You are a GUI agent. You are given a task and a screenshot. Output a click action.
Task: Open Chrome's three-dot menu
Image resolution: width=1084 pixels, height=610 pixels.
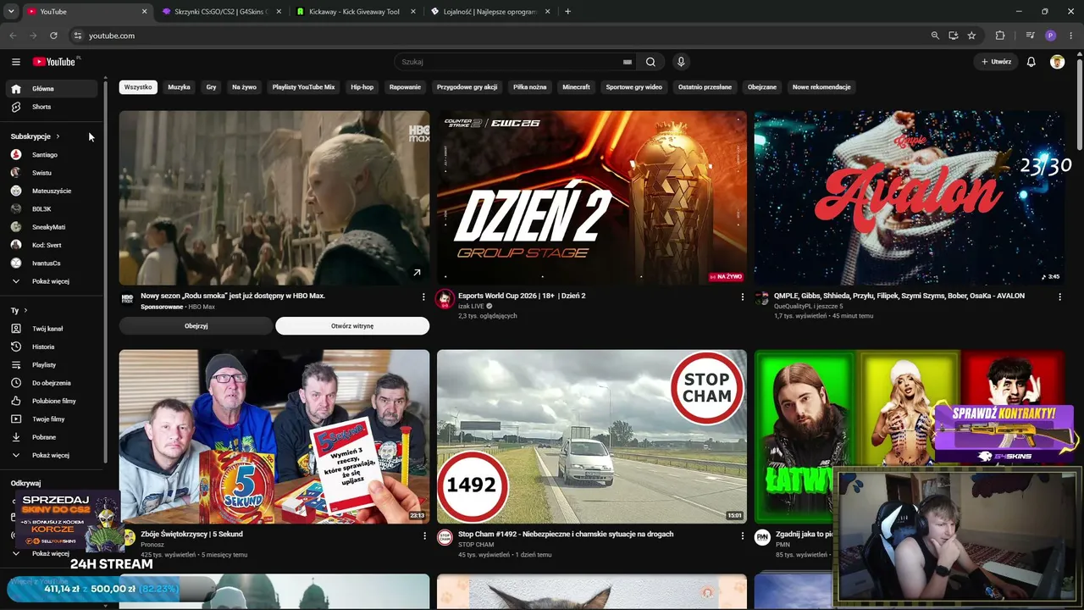coord(1070,36)
